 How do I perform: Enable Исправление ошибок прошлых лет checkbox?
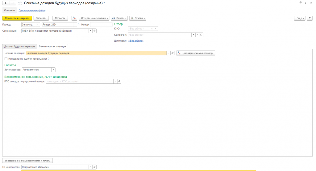6,59
